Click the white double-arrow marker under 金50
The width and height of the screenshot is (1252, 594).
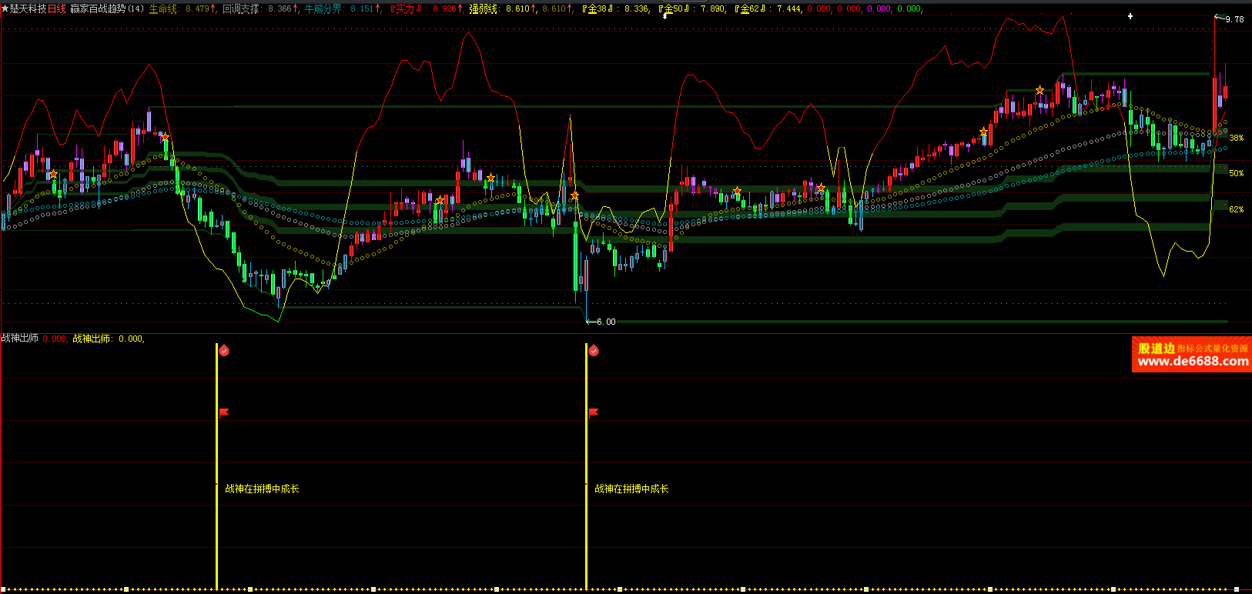(665, 15)
